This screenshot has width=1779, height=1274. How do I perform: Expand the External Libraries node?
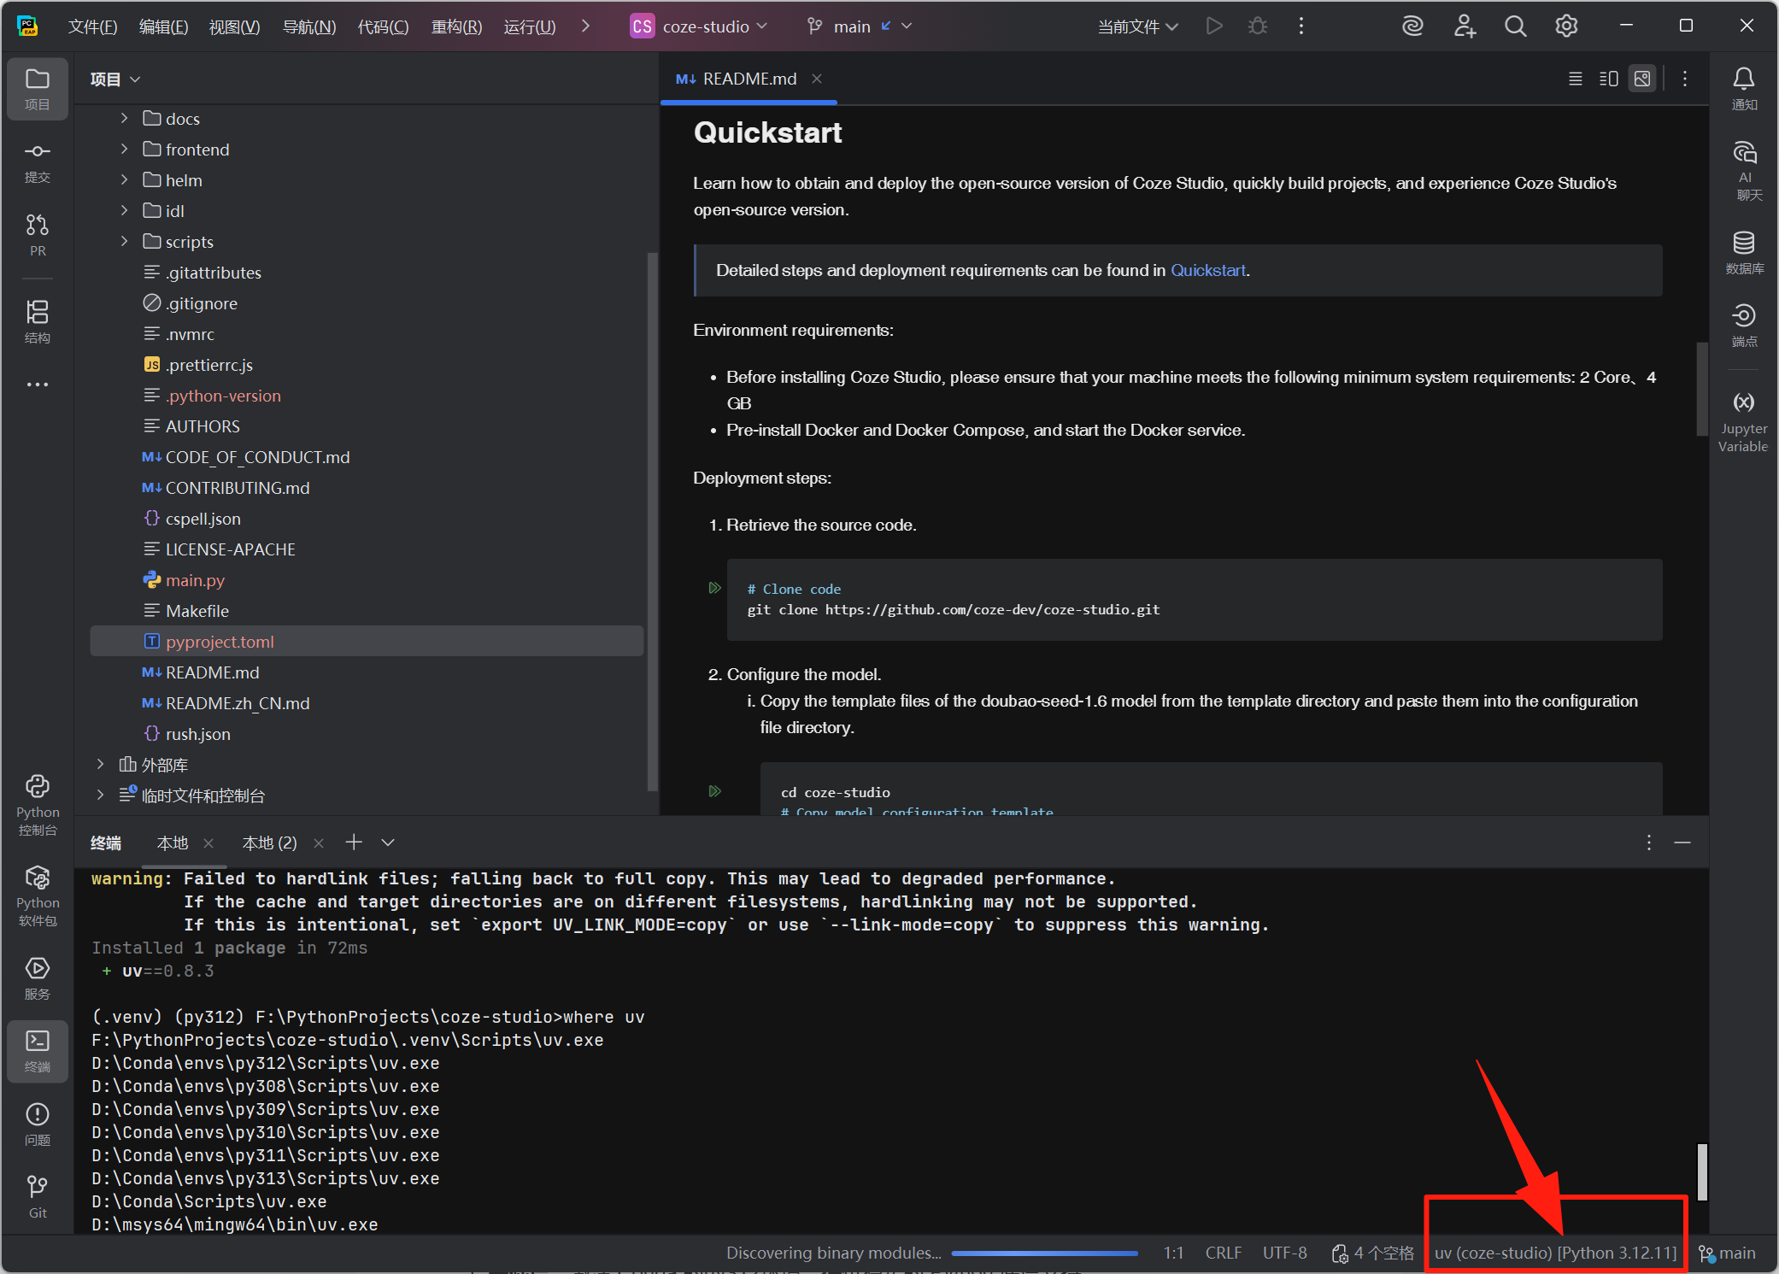pos(101,764)
